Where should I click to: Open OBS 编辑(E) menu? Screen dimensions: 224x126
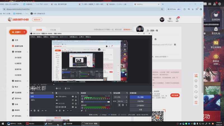[39, 37]
